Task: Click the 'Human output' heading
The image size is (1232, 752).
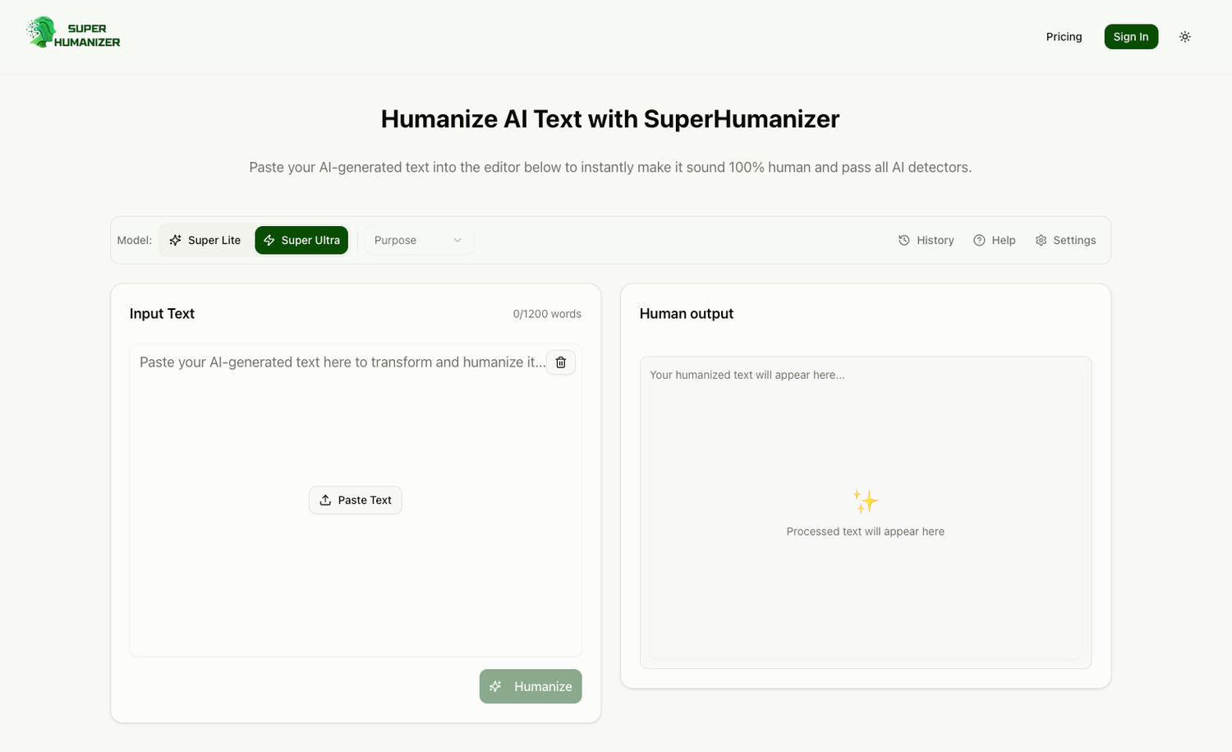Action: pos(687,314)
